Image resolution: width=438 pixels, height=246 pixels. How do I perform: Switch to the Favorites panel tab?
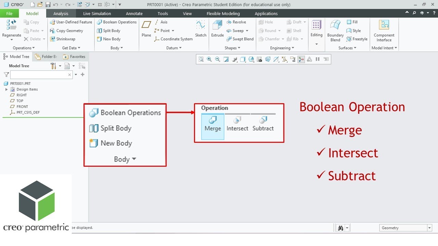[x=74, y=57]
